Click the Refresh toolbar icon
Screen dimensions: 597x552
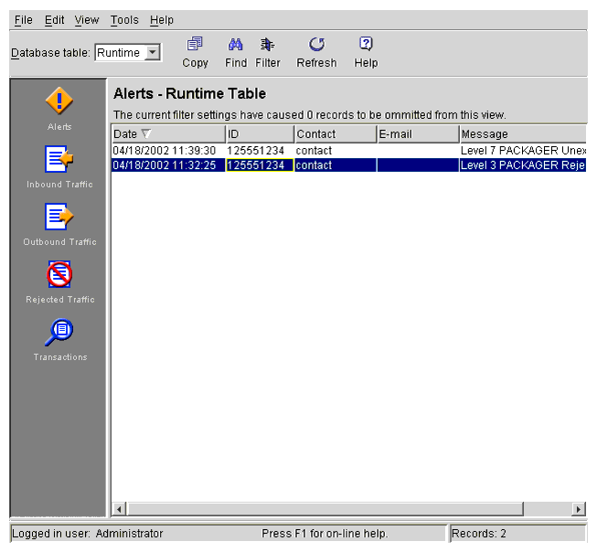pyautogui.click(x=316, y=44)
